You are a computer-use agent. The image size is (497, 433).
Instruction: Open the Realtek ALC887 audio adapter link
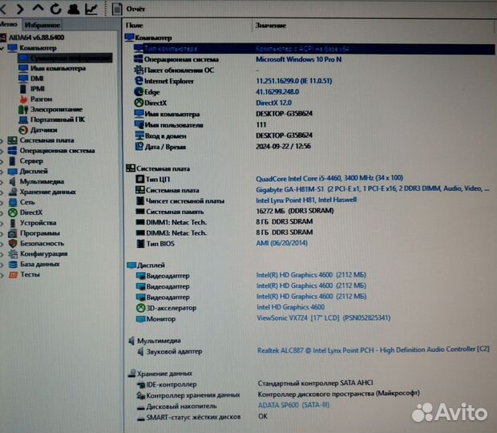374,350
